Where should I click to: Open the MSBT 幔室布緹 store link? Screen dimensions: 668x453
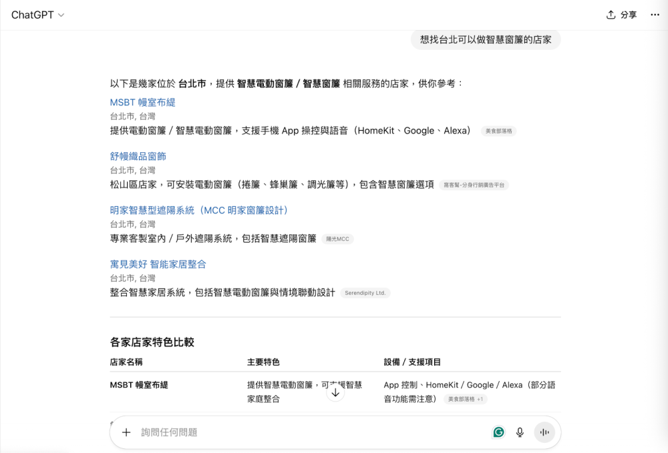coord(142,102)
